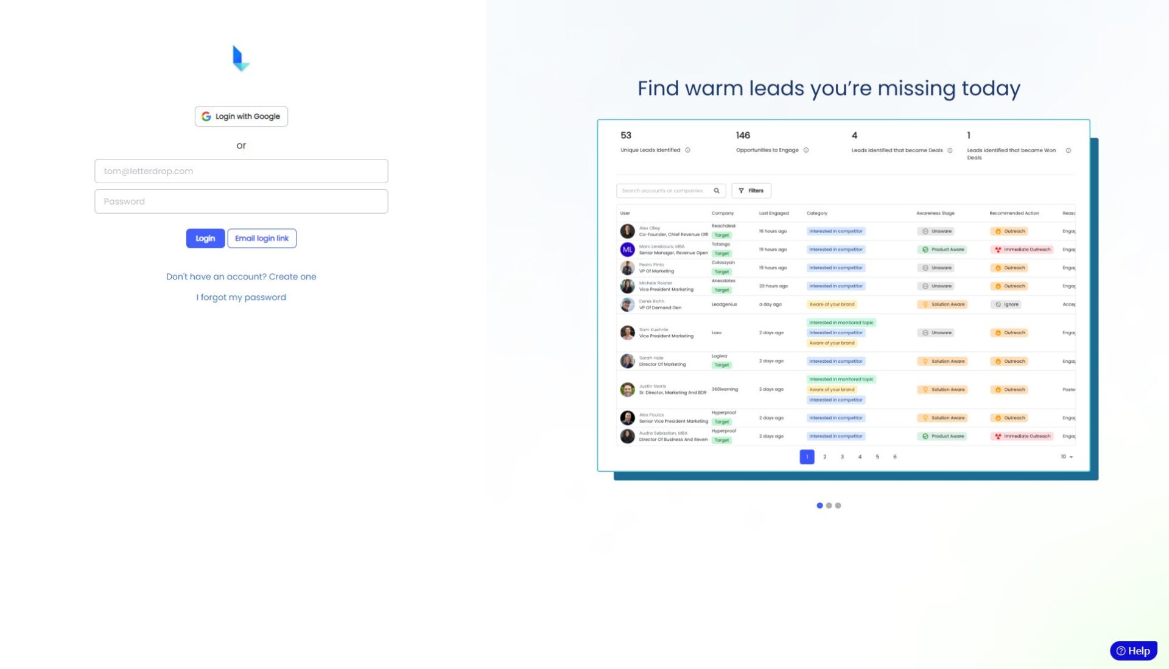Select the first carousel dot

820,505
